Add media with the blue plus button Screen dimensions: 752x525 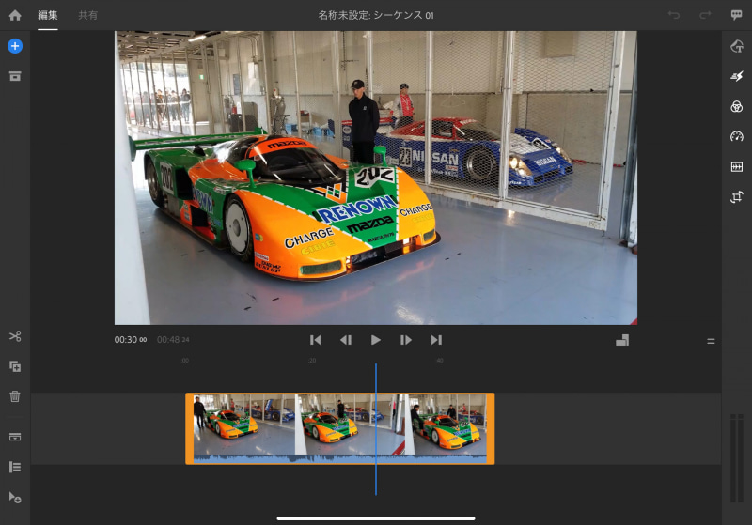pos(15,46)
